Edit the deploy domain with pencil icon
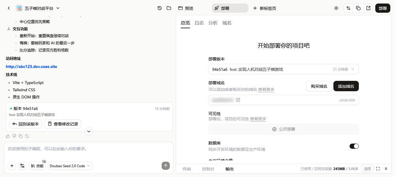395x177 pixels. click(x=238, y=100)
